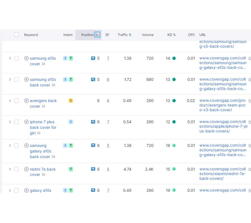This screenshot has width=251, height=223.
Task: Expand the 'galaxy a10s' row chevron
Action: 10,190
